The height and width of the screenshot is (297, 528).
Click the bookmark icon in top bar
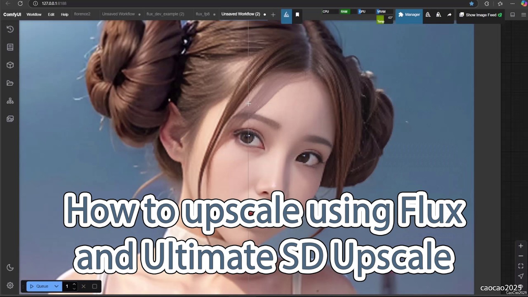(x=297, y=14)
